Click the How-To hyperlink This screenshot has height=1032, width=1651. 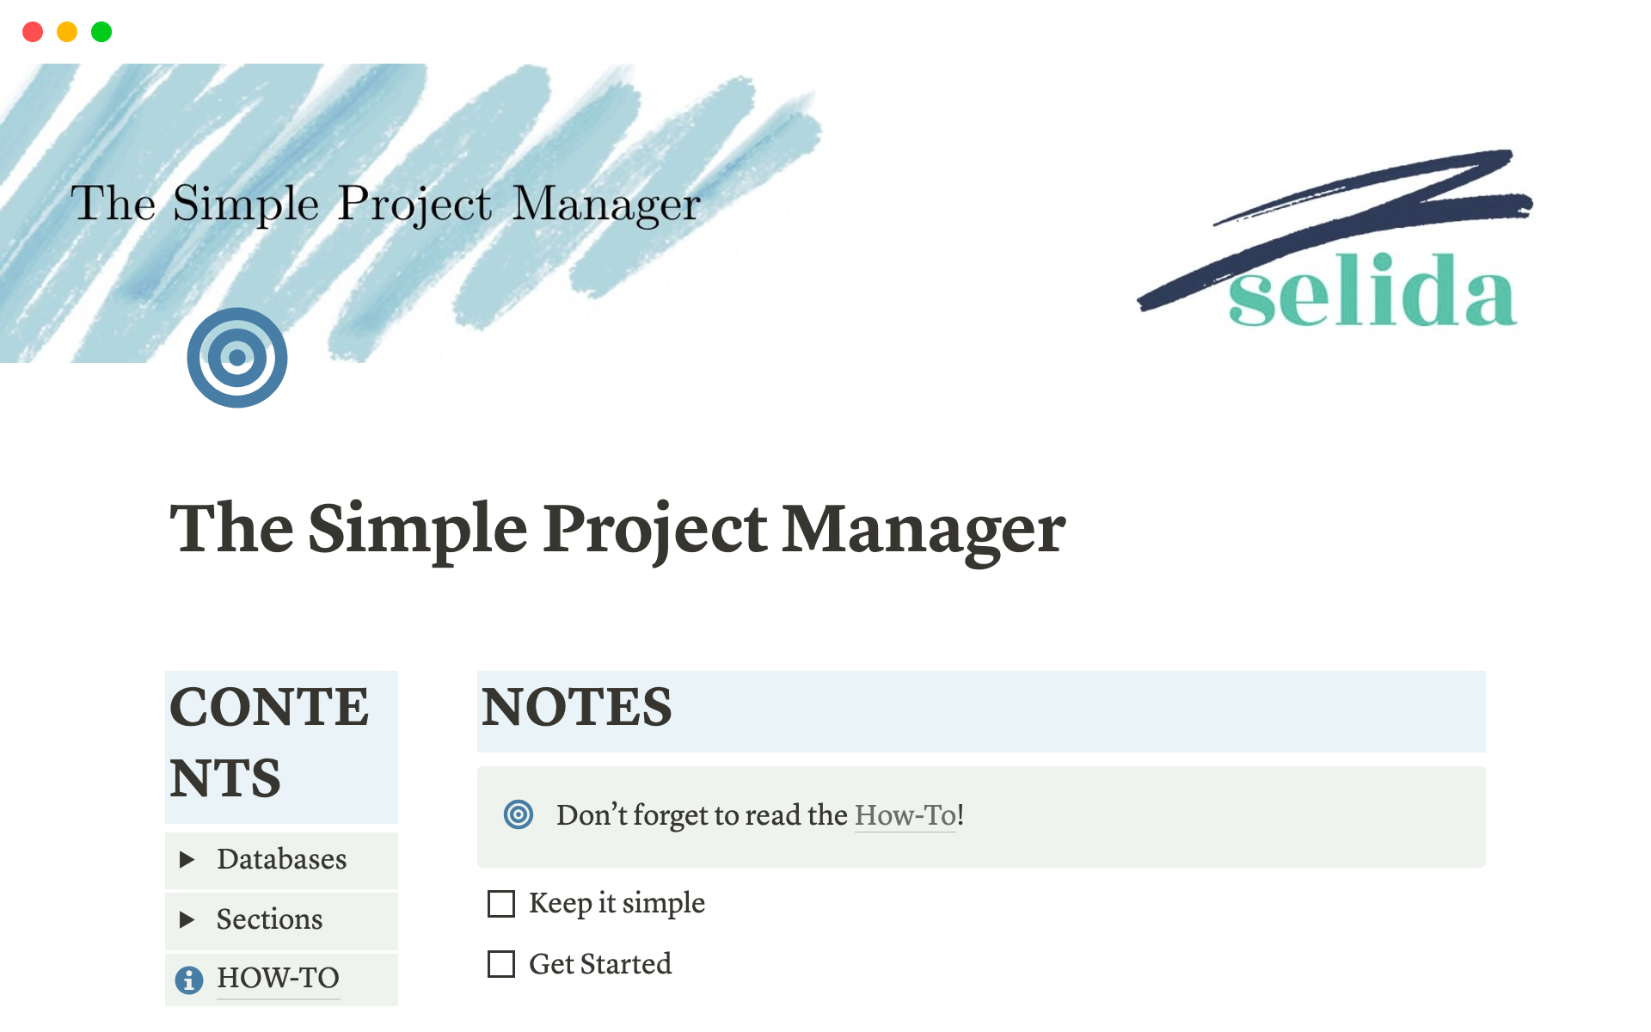905,815
